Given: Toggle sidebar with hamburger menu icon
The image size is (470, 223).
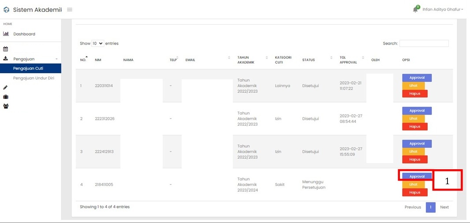Looking at the screenshot, I should (x=70, y=10).
